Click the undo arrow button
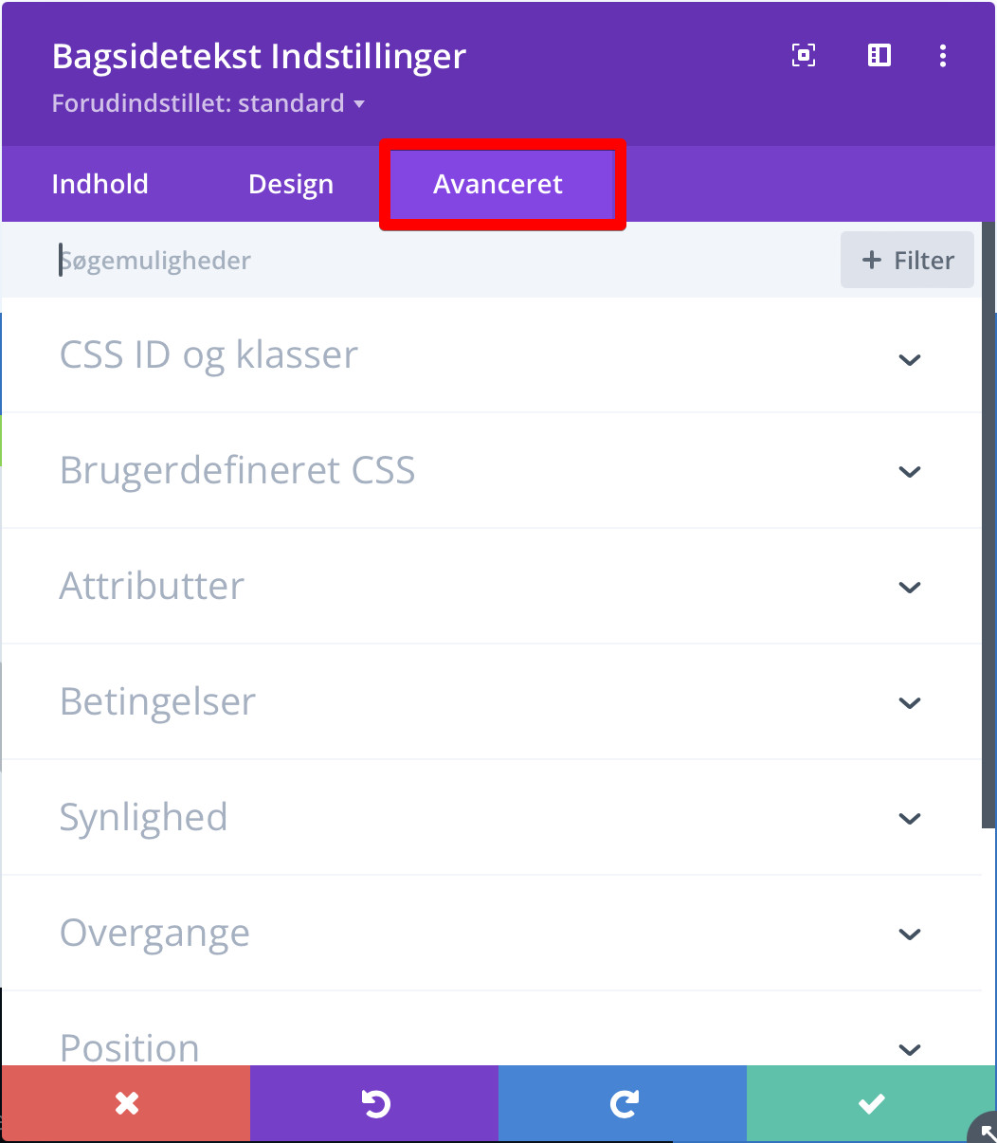997x1143 pixels. click(x=374, y=1103)
